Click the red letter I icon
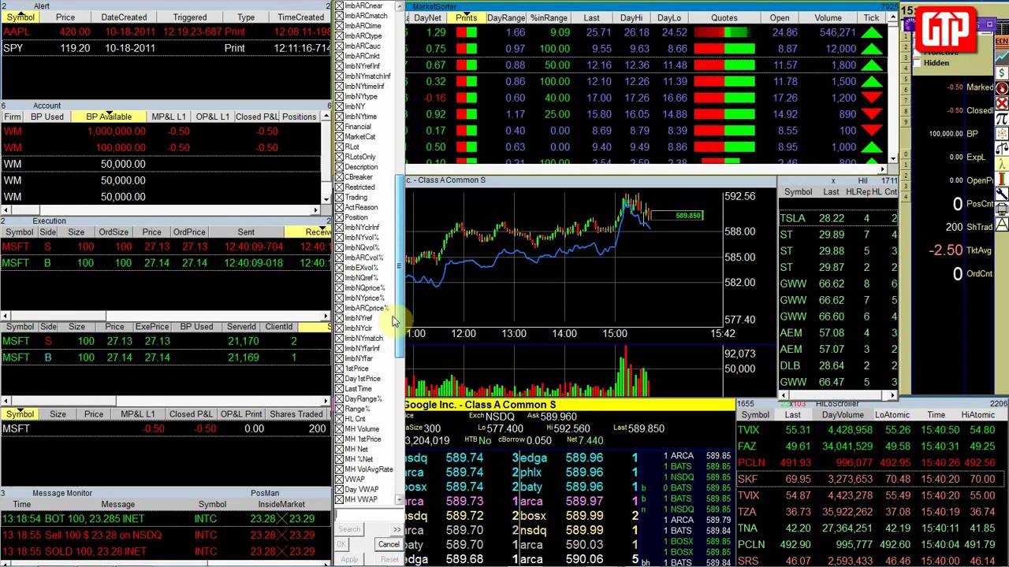This screenshot has height=567, width=1009. tap(1002, 179)
